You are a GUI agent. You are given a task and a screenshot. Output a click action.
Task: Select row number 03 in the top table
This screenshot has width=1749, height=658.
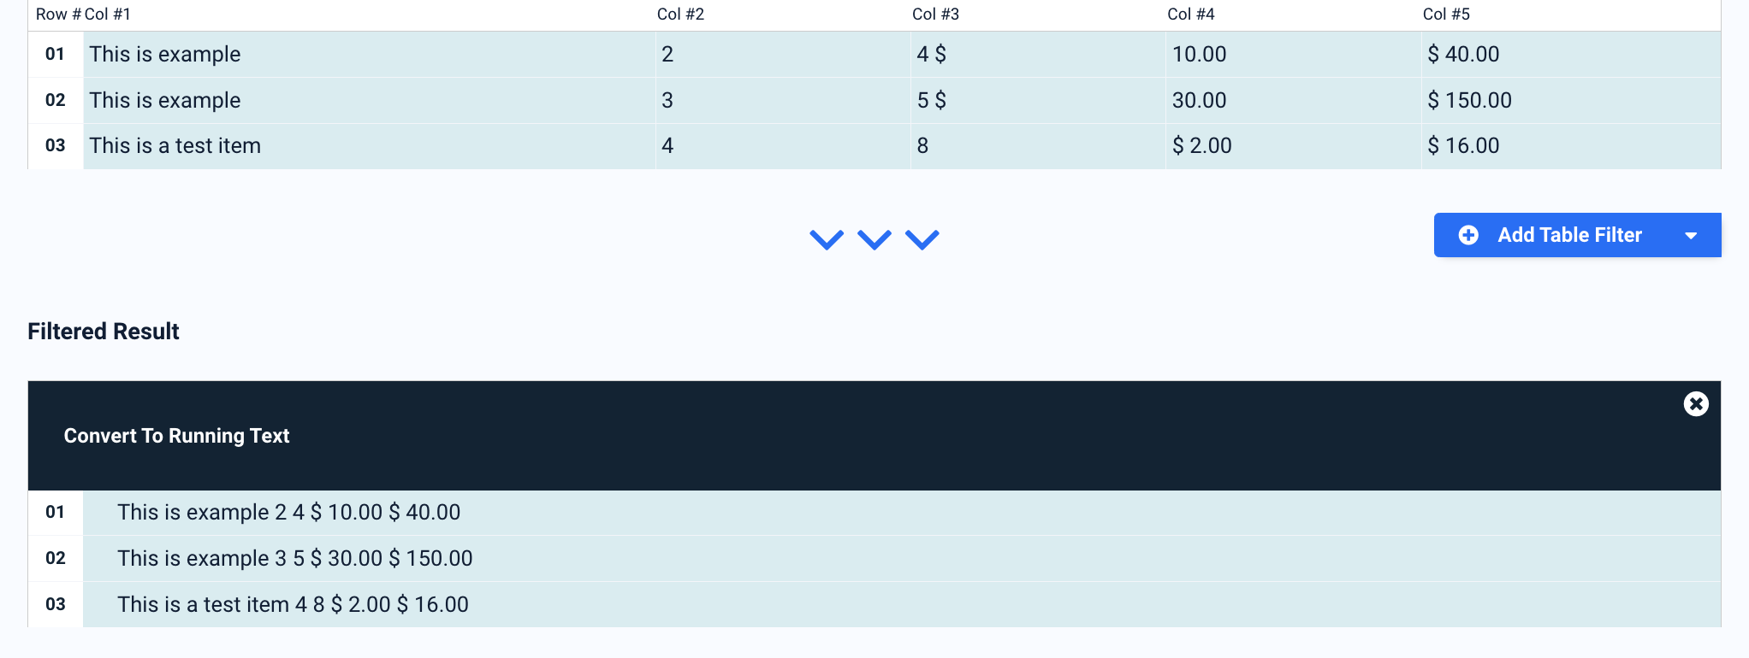[x=56, y=145]
